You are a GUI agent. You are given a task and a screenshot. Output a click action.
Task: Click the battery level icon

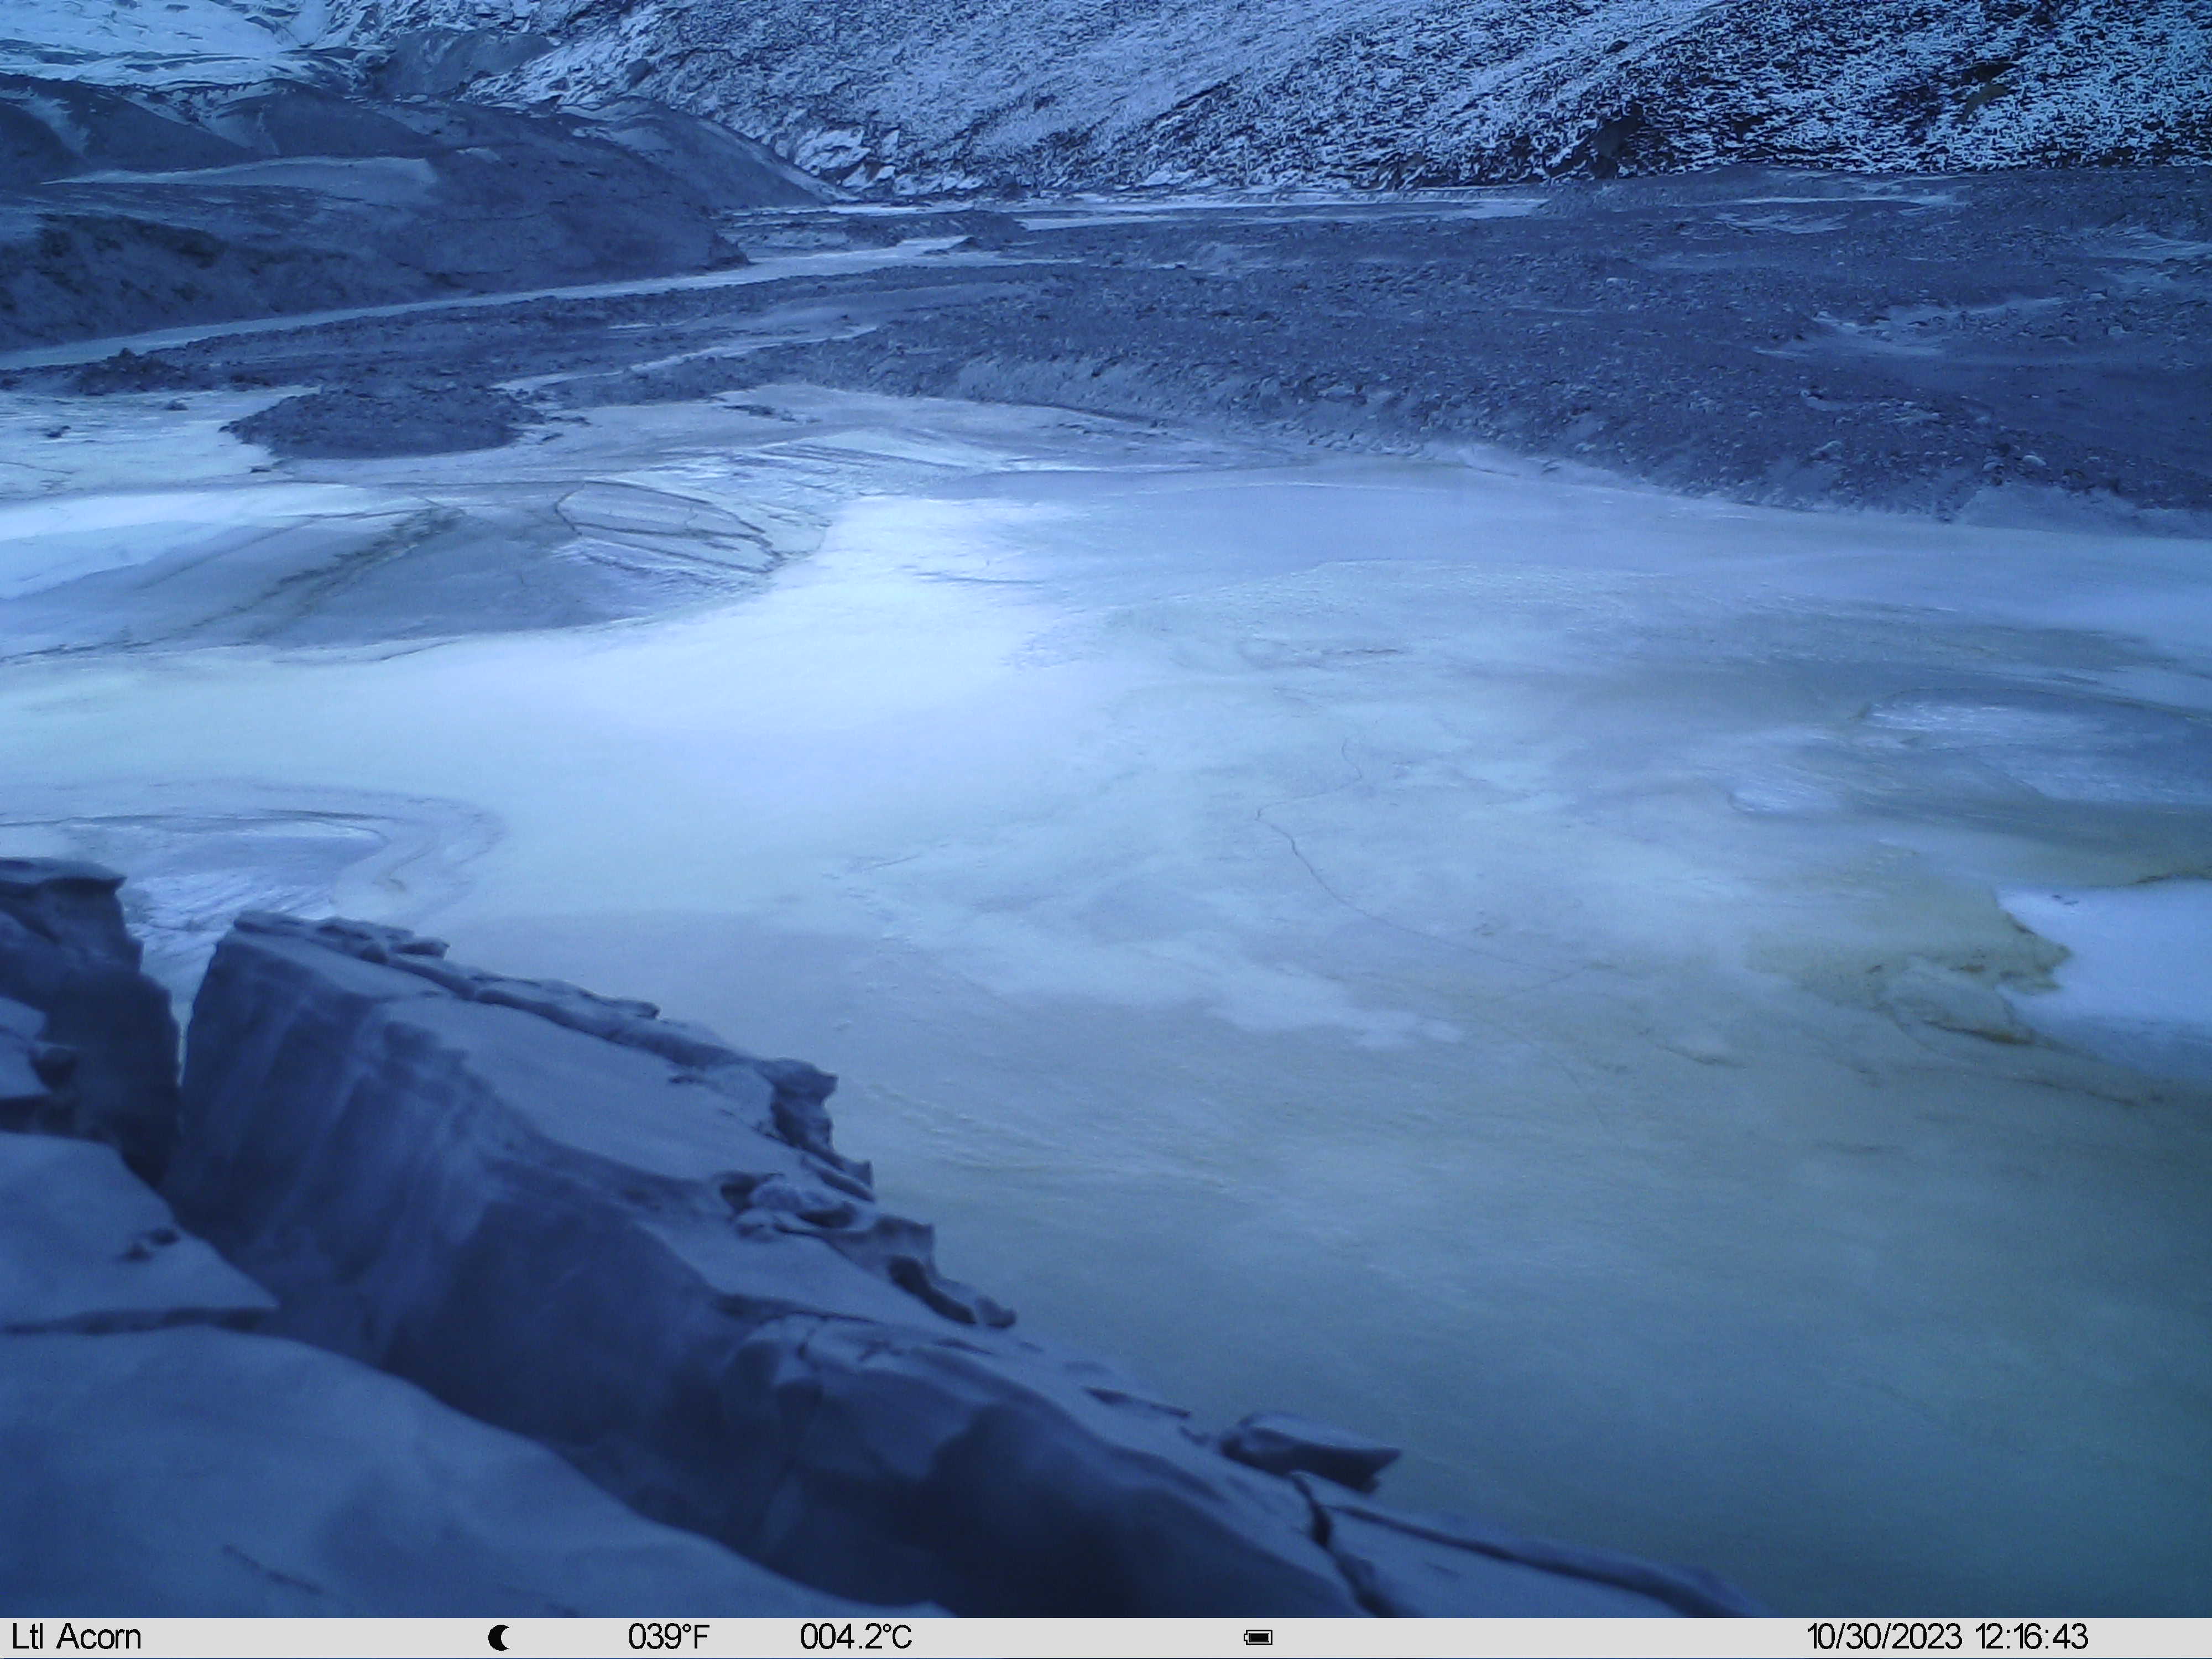pyautogui.click(x=1257, y=1637)
